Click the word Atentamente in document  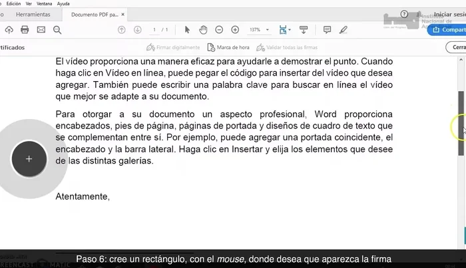(81, 196)
